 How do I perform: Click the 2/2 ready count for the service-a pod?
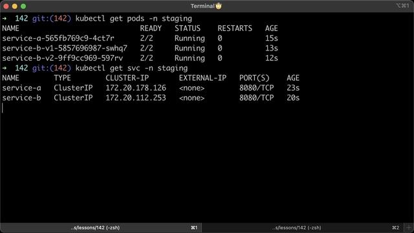(147, 38)
